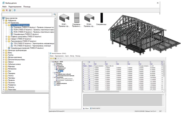Screen dimensions: 181x113
Task: Click the up arrow of the element tree scrollbar
Action: (x=55, y=18)
